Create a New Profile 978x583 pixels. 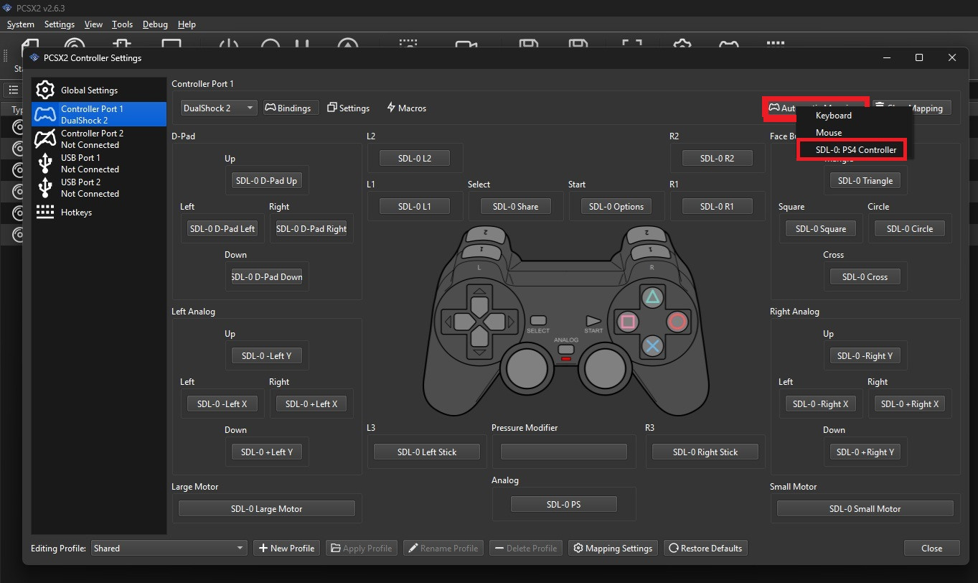pyautogui.click(x=286, y=548)
